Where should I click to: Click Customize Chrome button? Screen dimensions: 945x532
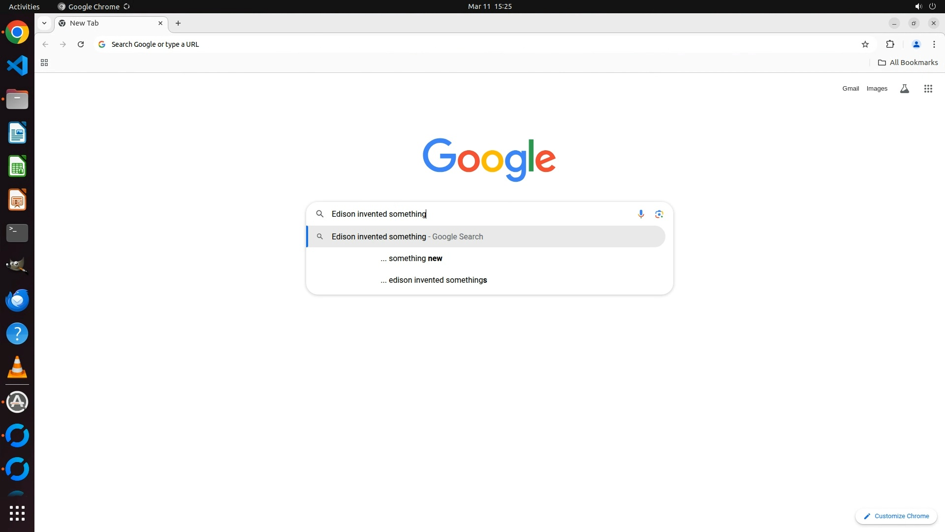[896, 516]
